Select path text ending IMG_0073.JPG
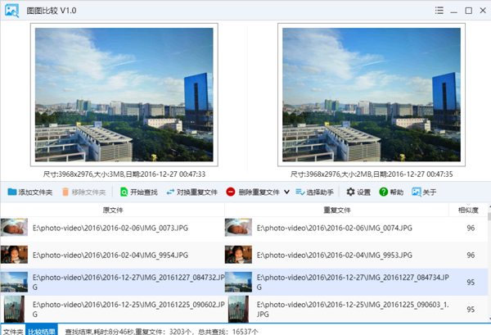The height and width of the screenshot is (335, 491). click(110, 229)
